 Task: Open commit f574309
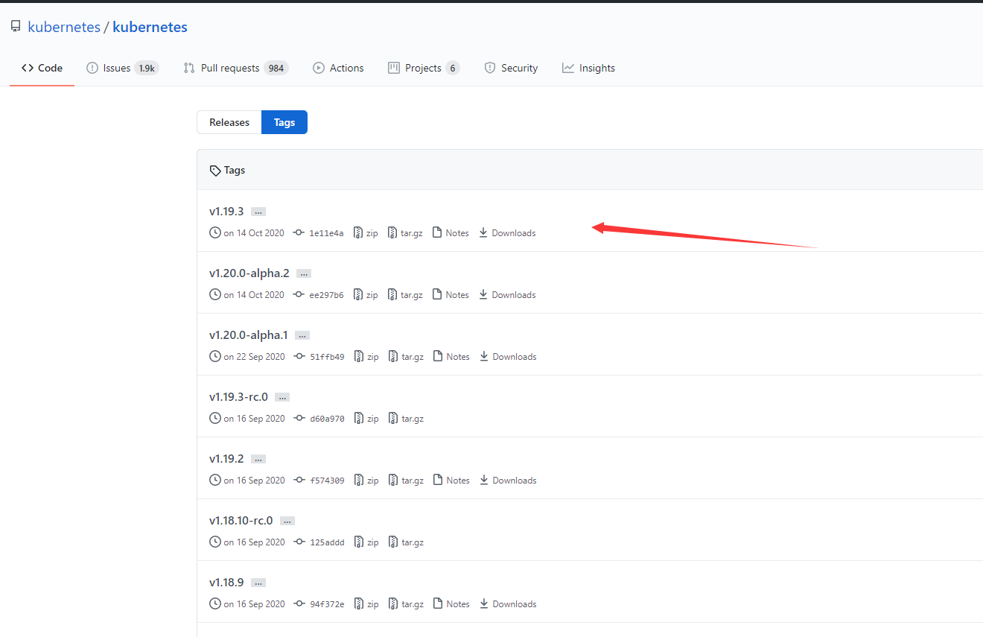[319, 481]
